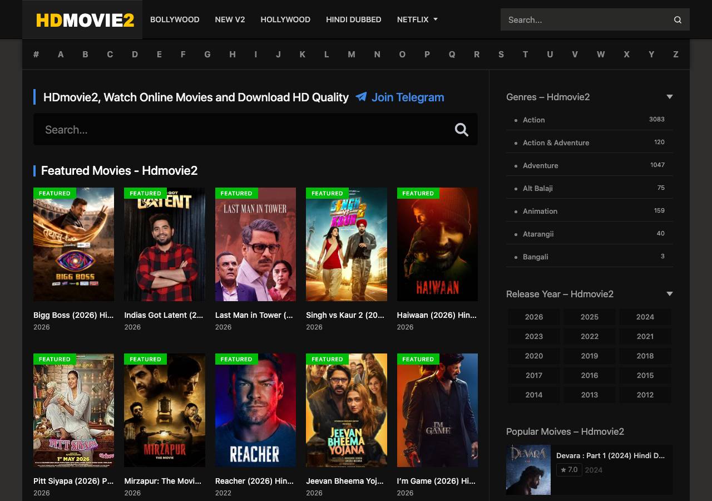This screenshot has height=501, width=712.
Task: Open the Alt Balaji genre
Action: click(x=538, y=188)
